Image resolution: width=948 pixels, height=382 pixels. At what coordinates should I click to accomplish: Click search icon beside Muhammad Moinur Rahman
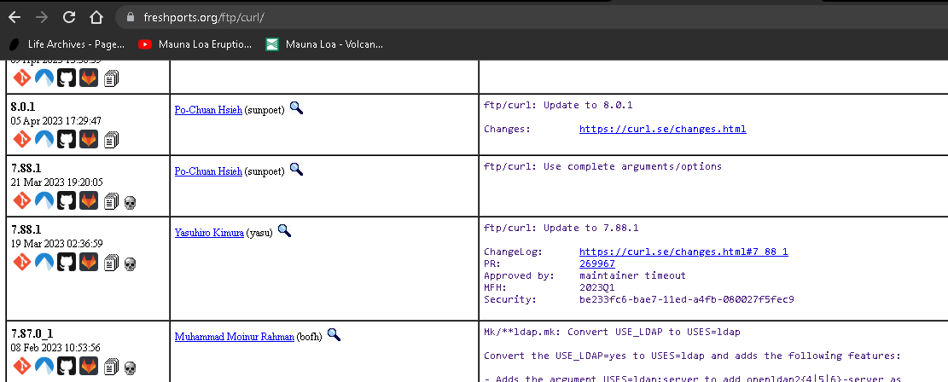(x=334, y=335)
